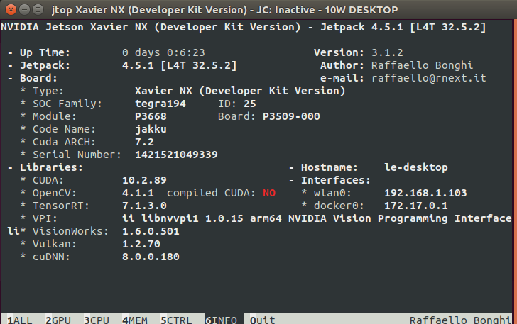Open the 2GPU tab

(x=58, y=320)
